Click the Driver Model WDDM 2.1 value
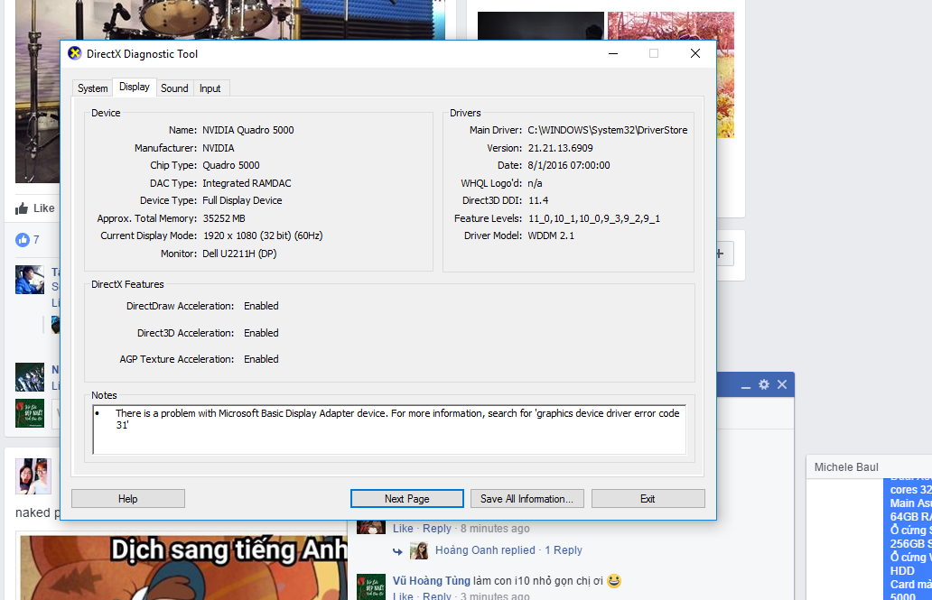Image resolution: width=932 pixels, height=600 pixels. click(551, 235)
